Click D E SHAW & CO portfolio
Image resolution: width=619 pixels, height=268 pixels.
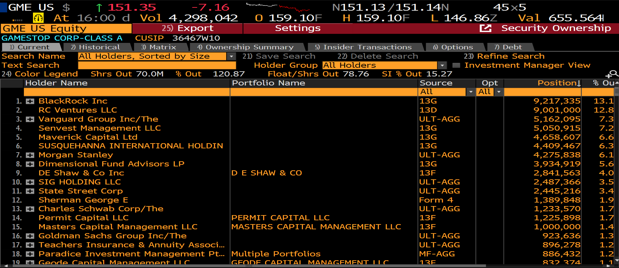pyautogui.click(x=267, y=173)
